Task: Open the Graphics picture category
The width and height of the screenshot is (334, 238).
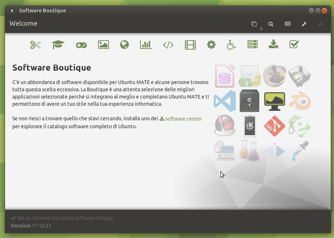Action: click(x=103, y=45)
